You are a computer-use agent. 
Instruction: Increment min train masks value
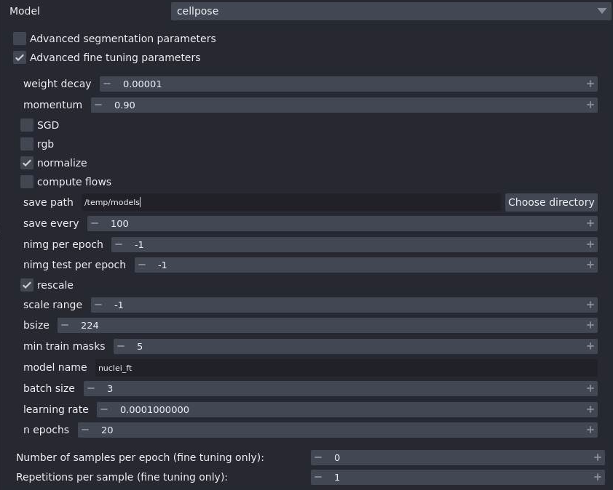point(590,346)
